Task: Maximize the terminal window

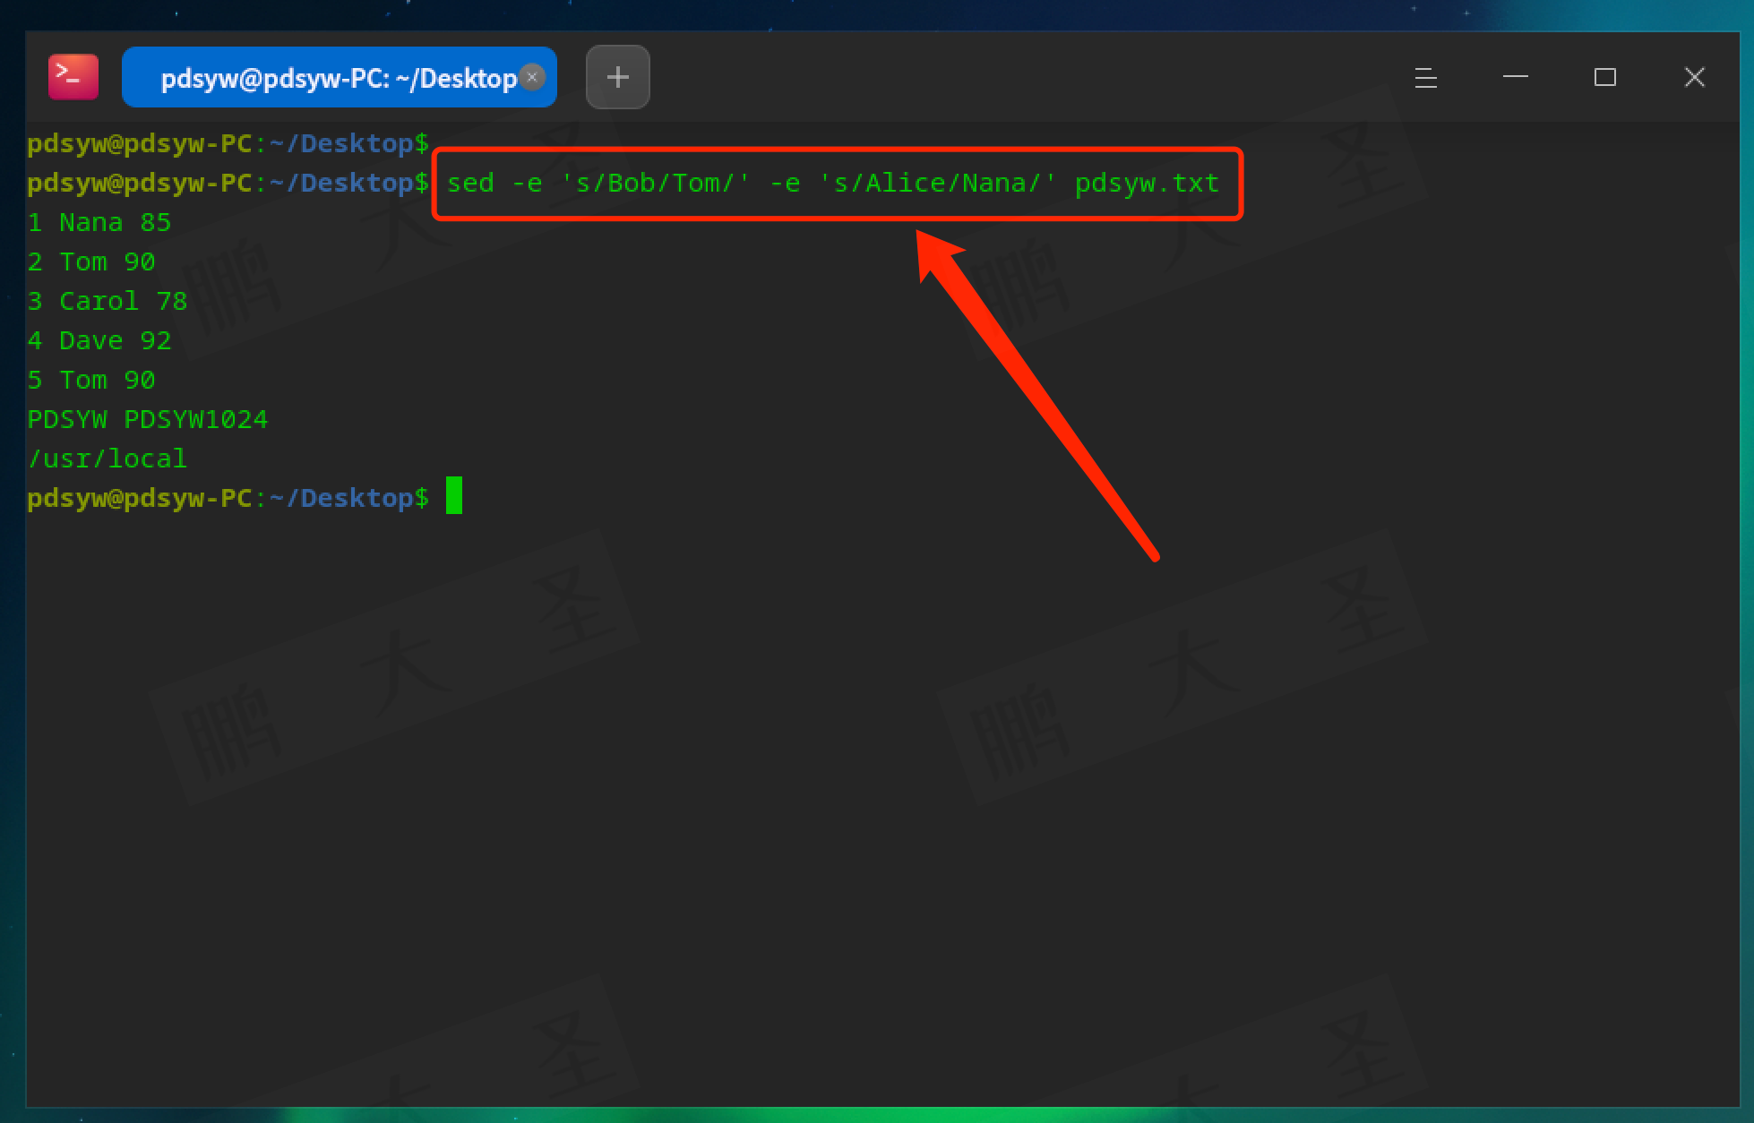Action: (x=1604, y=78)
